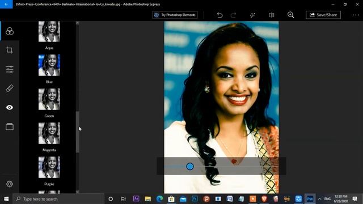Click the taskbar search box

click(58, 199)
